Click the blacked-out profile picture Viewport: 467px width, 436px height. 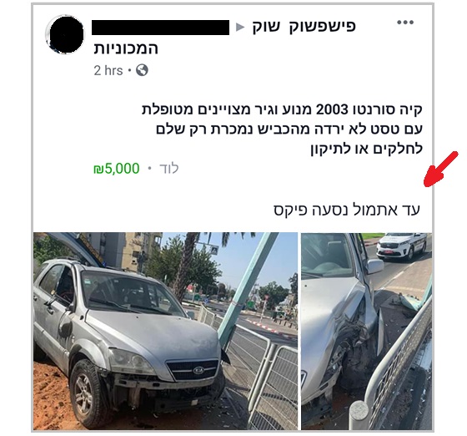[x=65, y=34]
